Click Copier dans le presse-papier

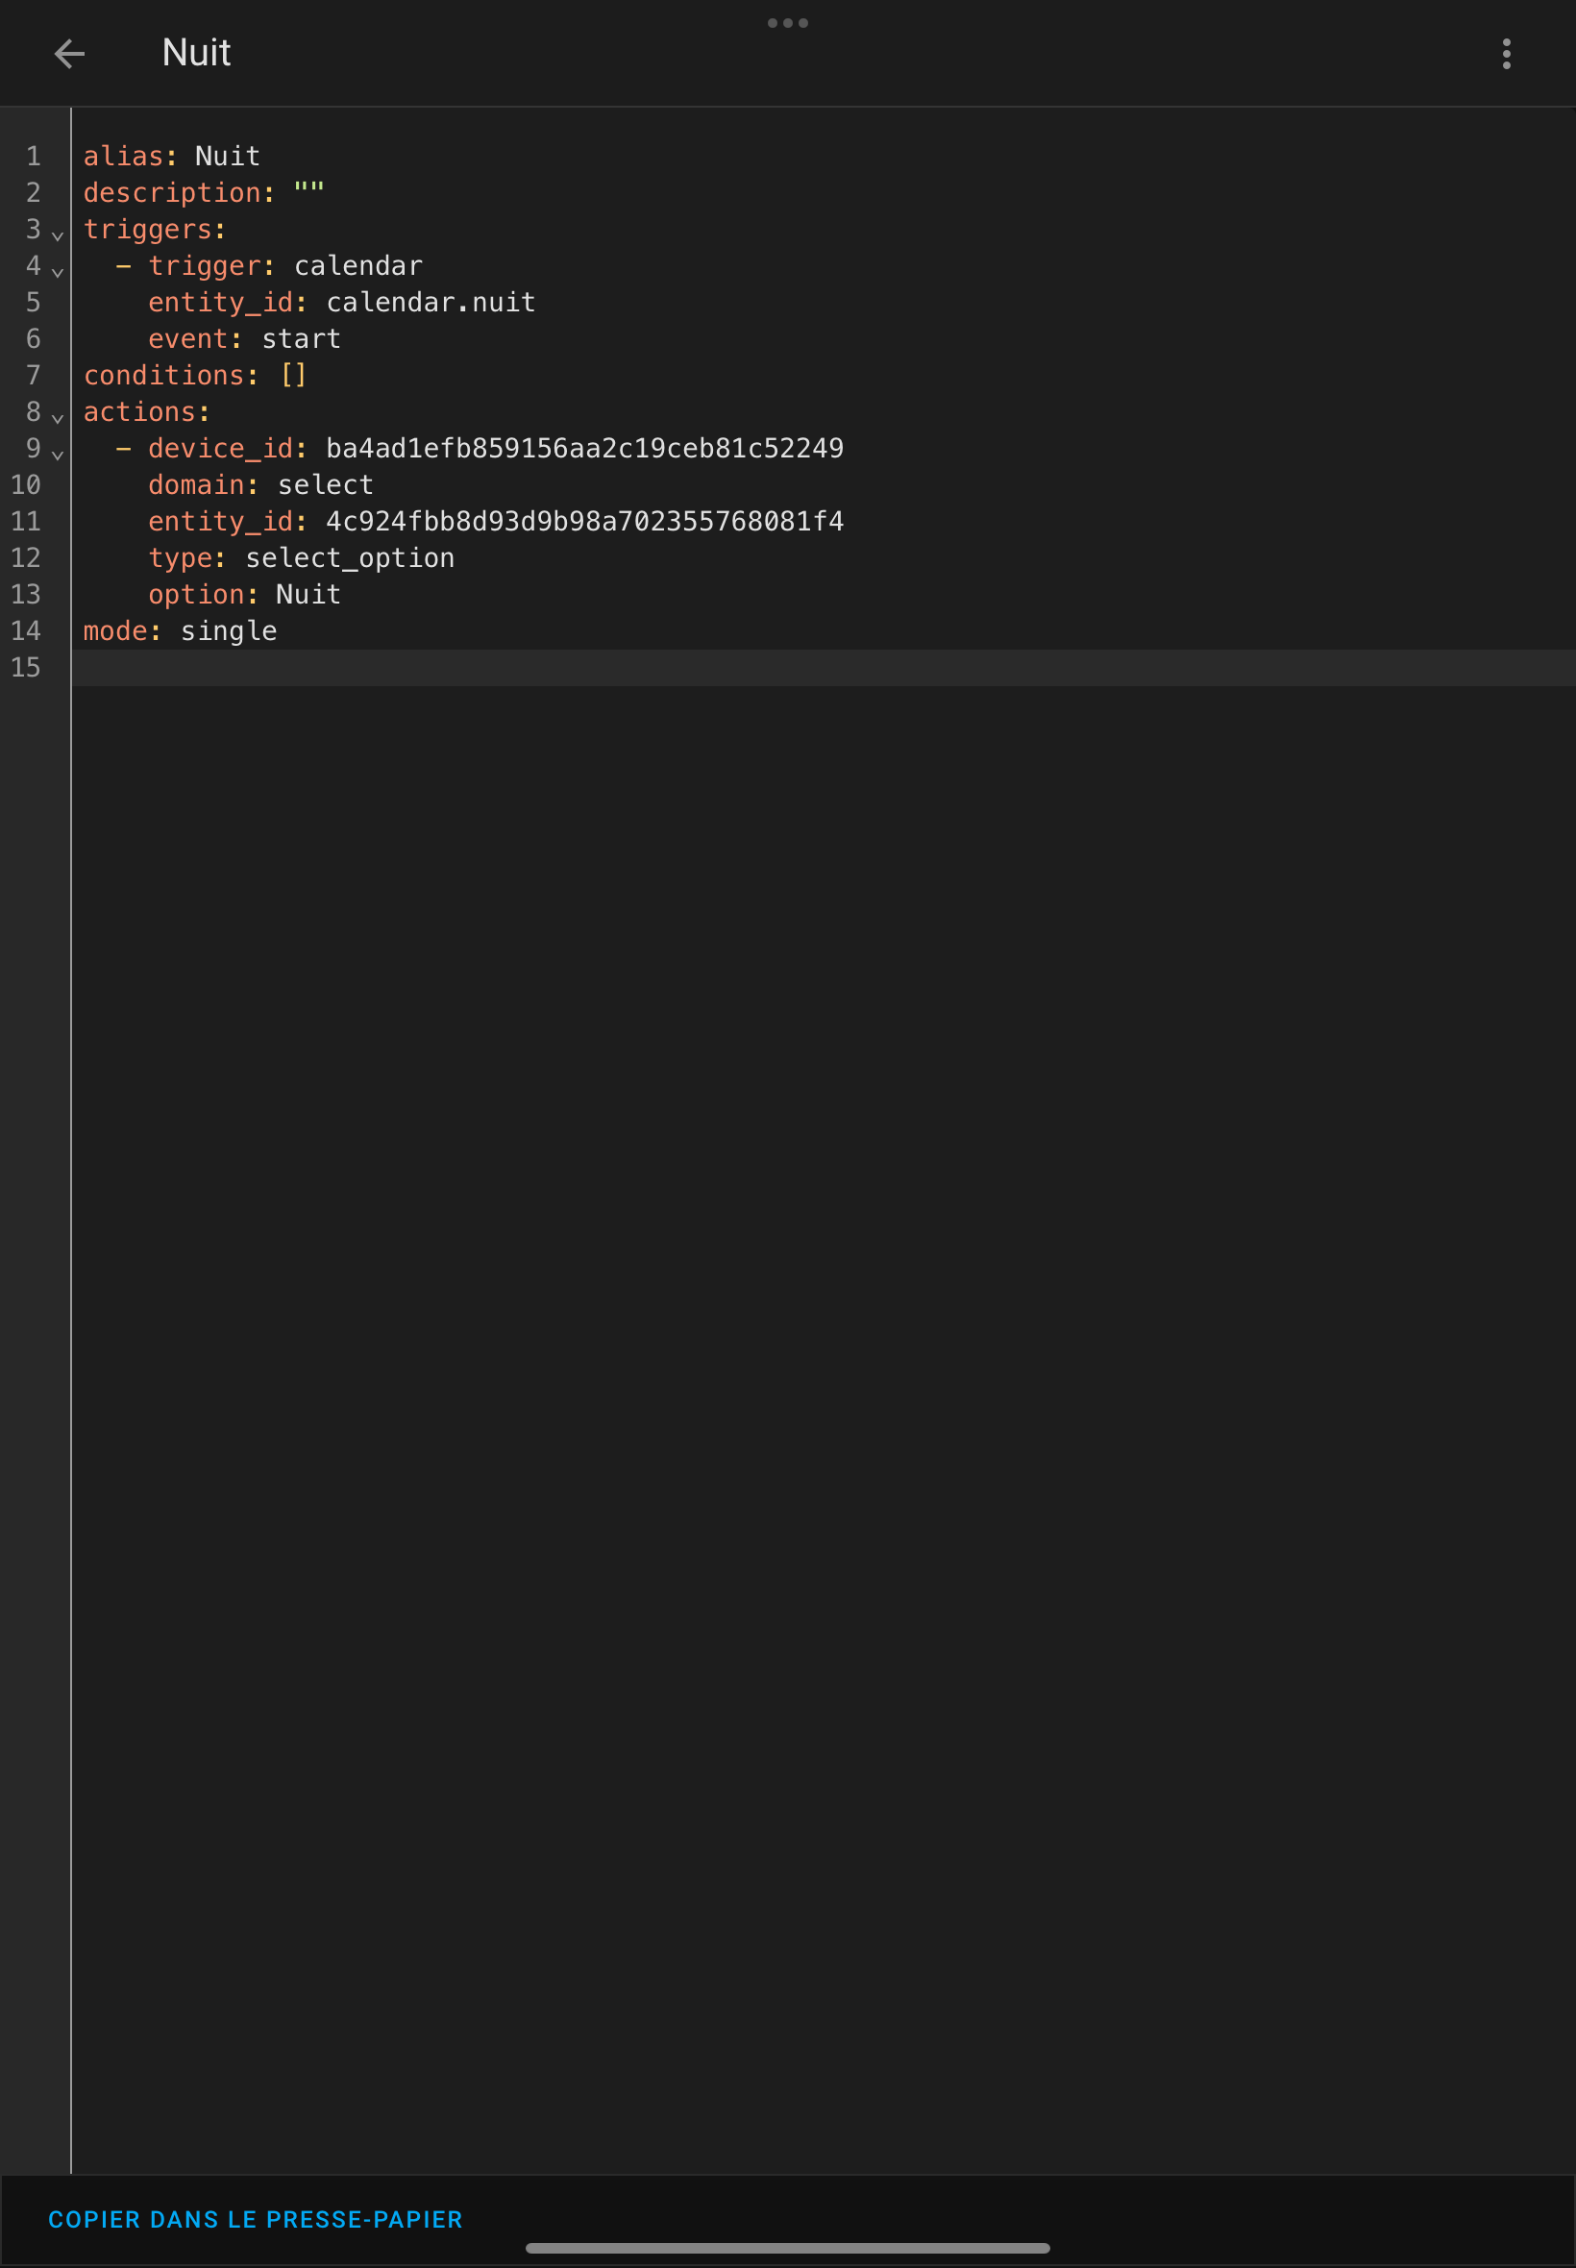pos(255,2219)
